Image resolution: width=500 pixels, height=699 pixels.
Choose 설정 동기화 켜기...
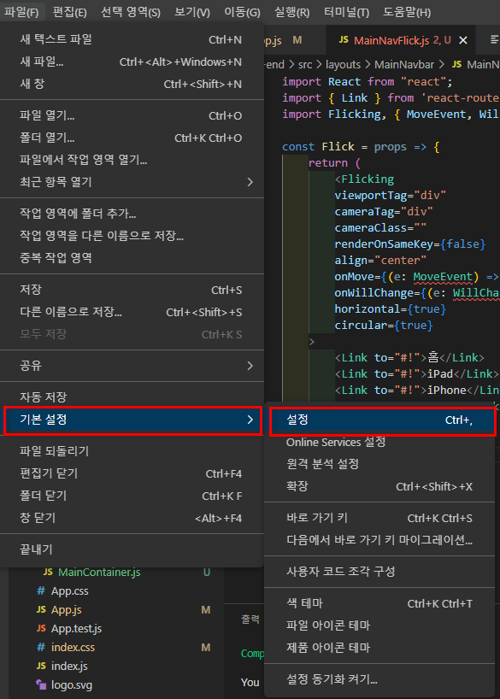pyautogui.click(x=379, y=680)
